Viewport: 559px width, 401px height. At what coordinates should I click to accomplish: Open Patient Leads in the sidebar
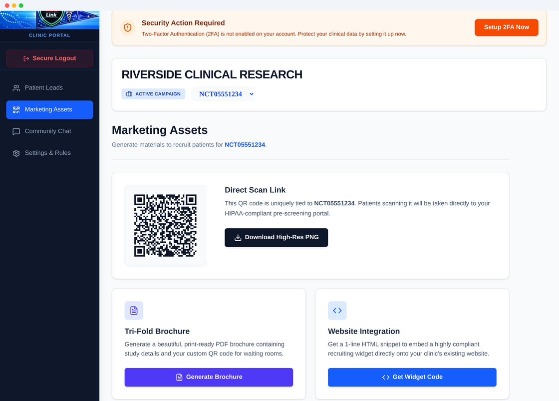pos(49,88)
